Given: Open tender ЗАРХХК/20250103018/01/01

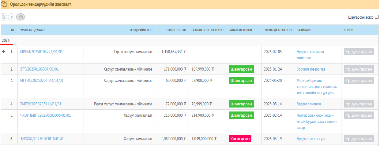Looking at the screenshot, I should pyautogui.click(x=43, y=139).
